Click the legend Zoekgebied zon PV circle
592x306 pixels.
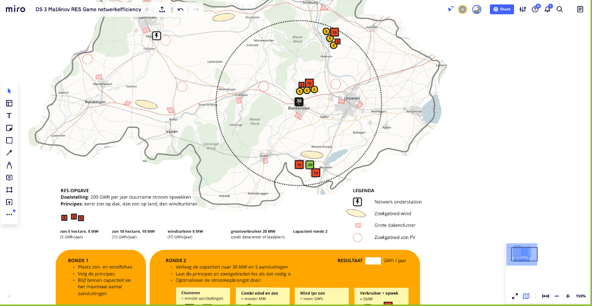click(358, 238)
